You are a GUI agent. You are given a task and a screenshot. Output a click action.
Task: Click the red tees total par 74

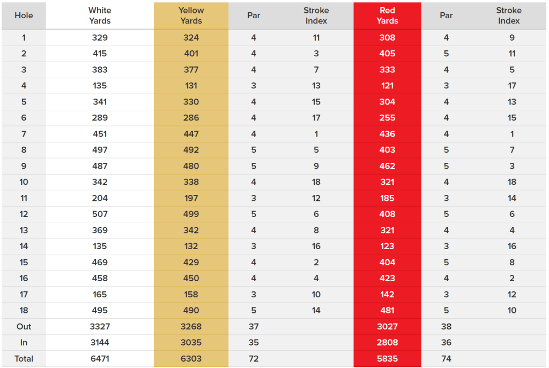click(446, 358)
